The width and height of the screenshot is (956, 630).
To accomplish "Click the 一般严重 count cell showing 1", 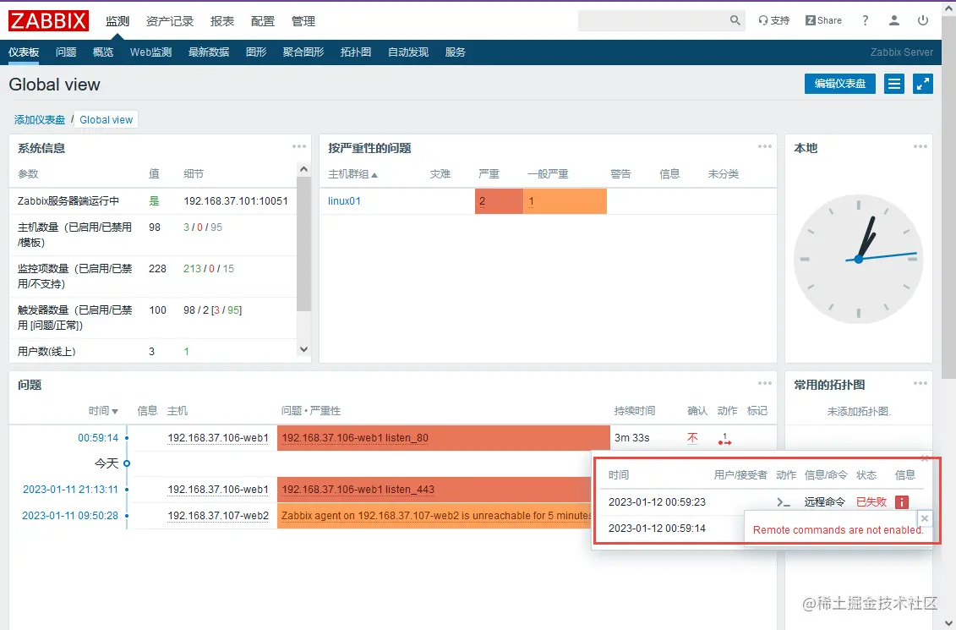I will 565,201.
